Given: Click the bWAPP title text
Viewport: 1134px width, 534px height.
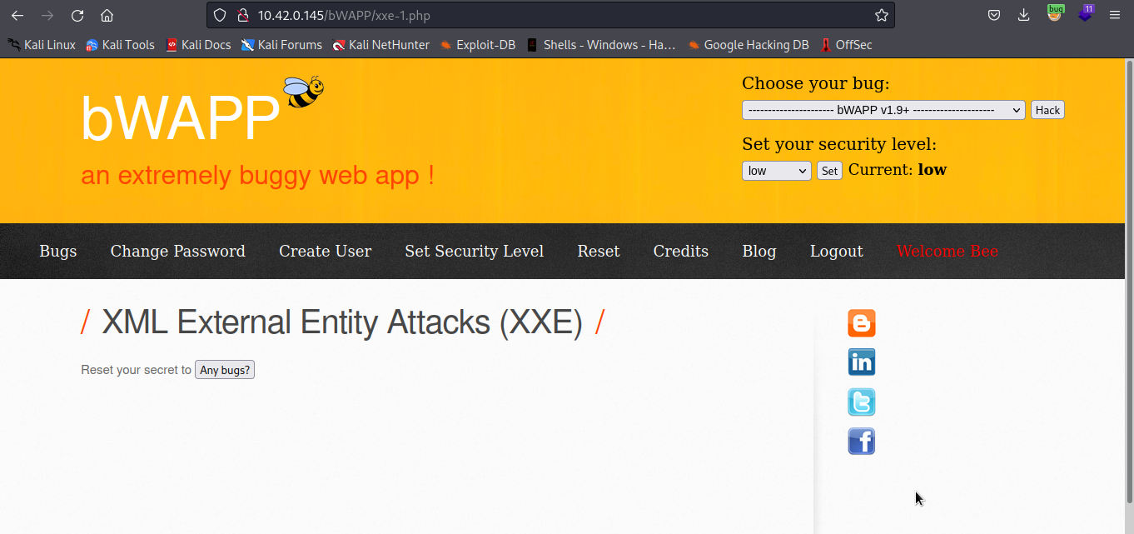Looking at the screenshot, I should pos(180,119).
